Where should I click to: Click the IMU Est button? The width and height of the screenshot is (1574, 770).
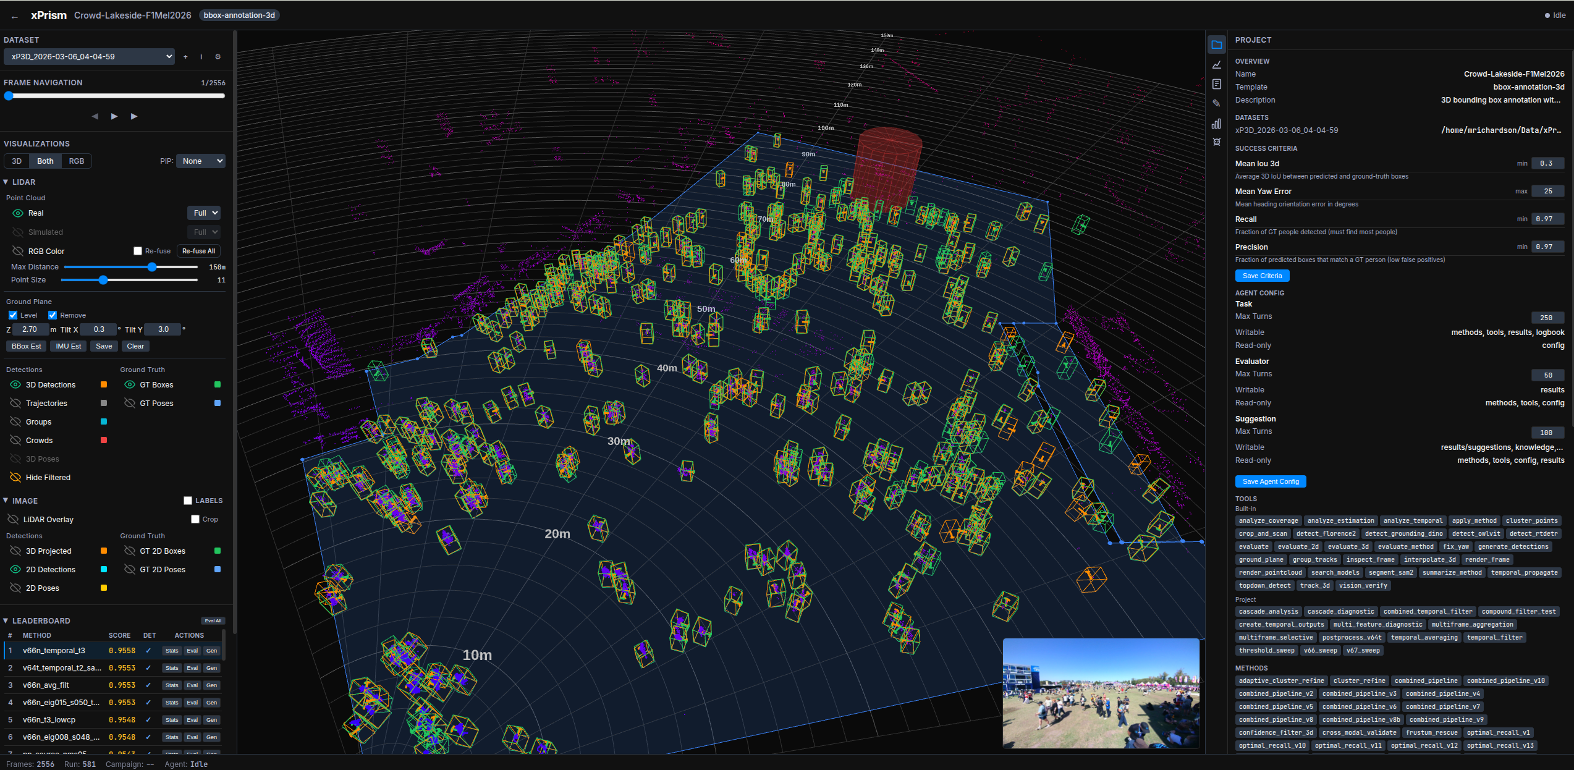(x=69, y=347)
